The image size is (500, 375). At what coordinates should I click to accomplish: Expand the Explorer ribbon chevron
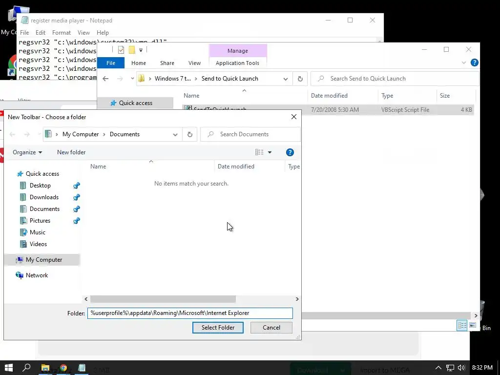click(x=464, y=63)
